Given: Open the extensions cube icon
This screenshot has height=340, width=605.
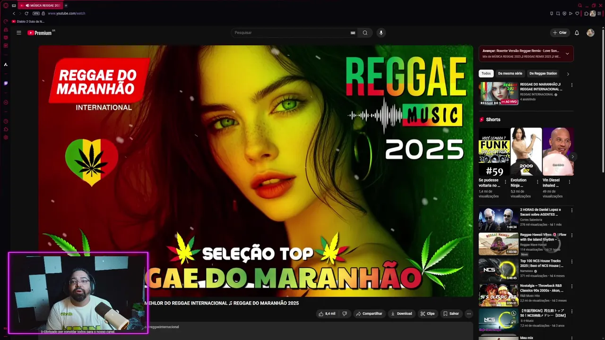Looking at the screenshot, I should [586, 13].
